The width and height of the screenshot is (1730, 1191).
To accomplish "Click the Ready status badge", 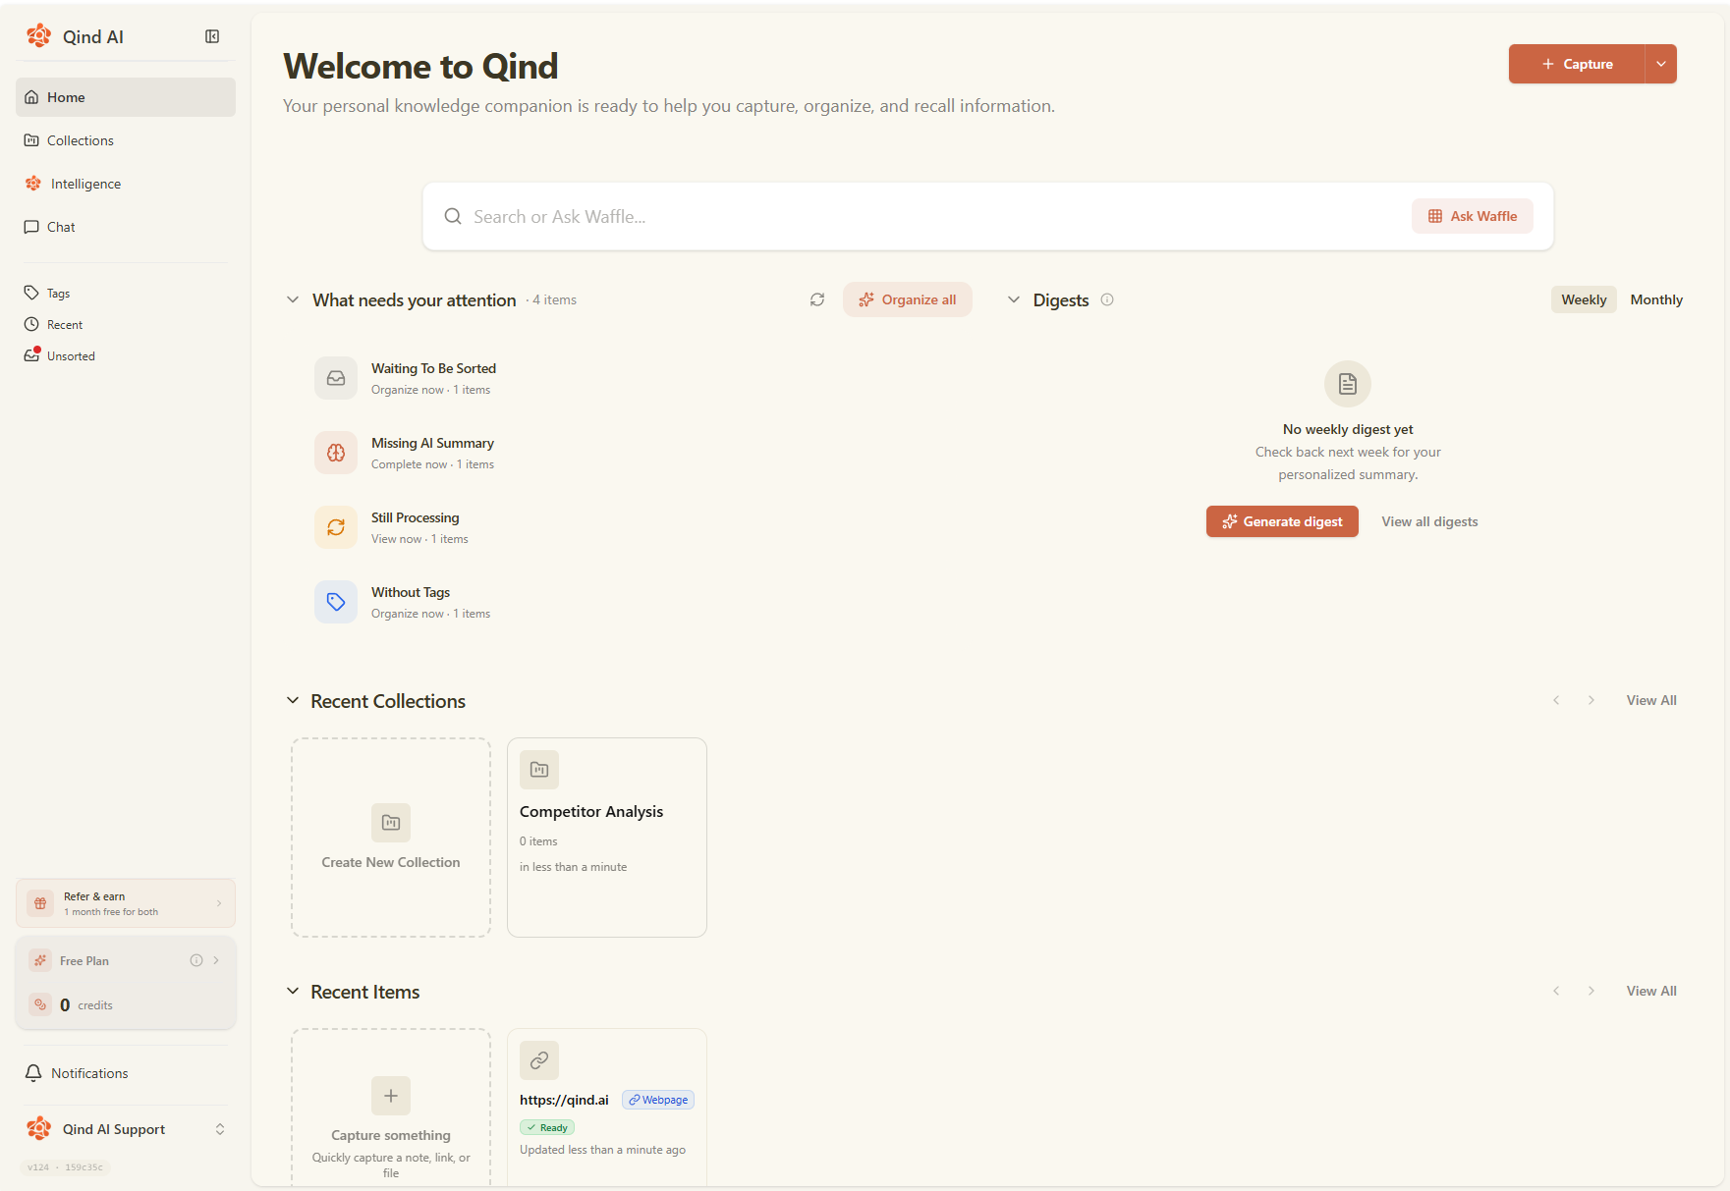I will click(x=547, y=1127).
